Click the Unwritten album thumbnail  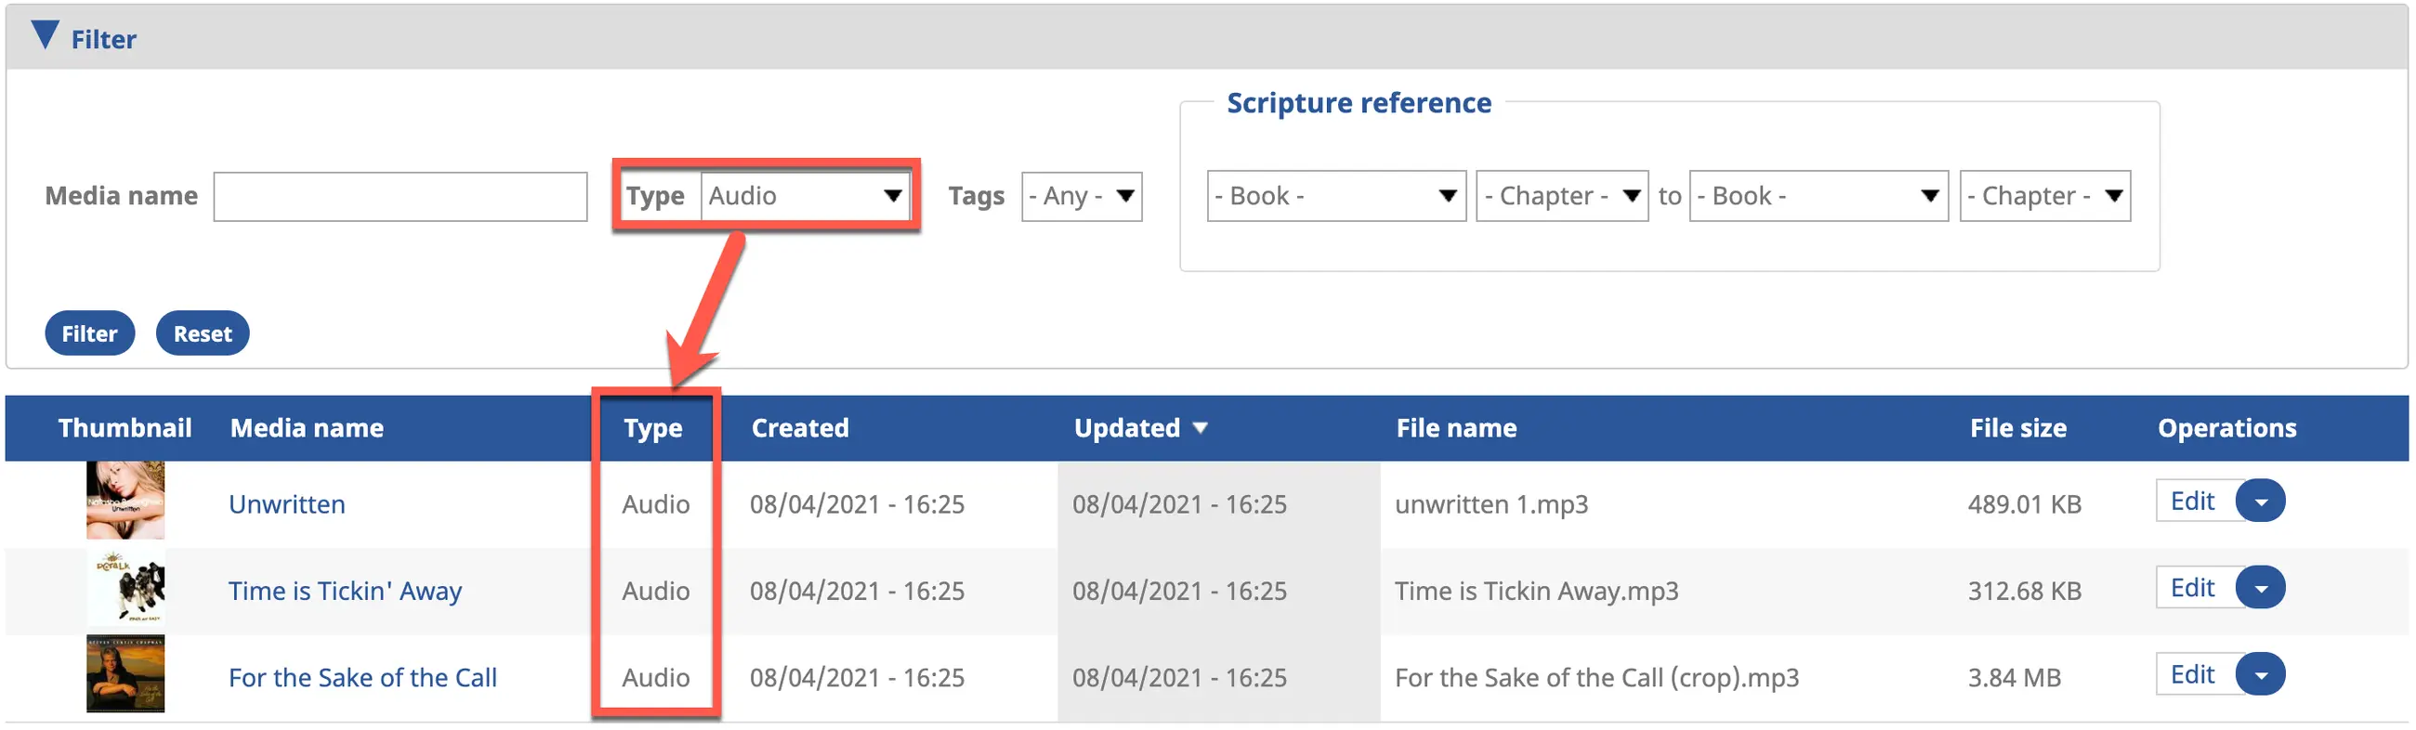tap(125, 501)
